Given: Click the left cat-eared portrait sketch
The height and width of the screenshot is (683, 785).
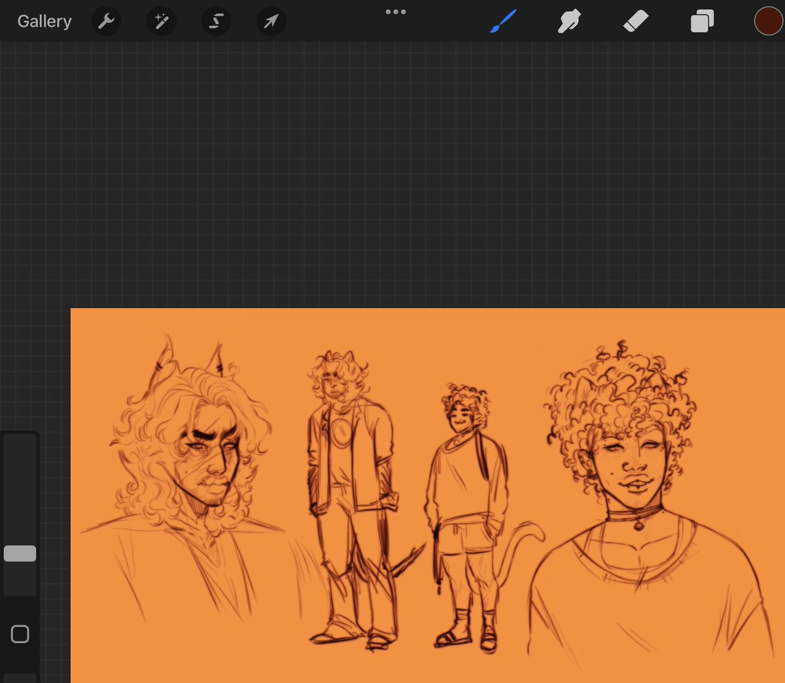Looking at the screenshot, I should [x=190, y=477].
